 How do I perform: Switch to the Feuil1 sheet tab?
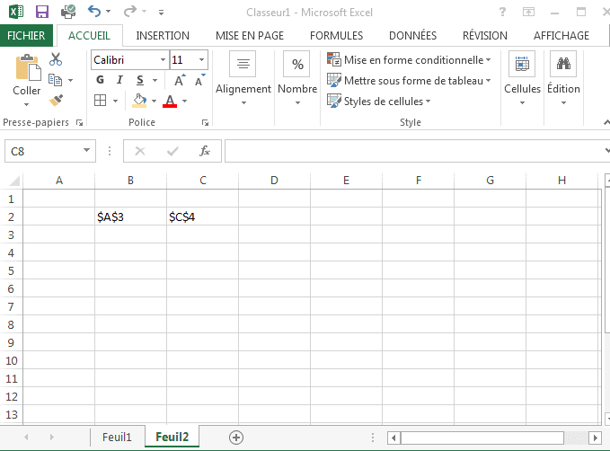coord(117,437)
